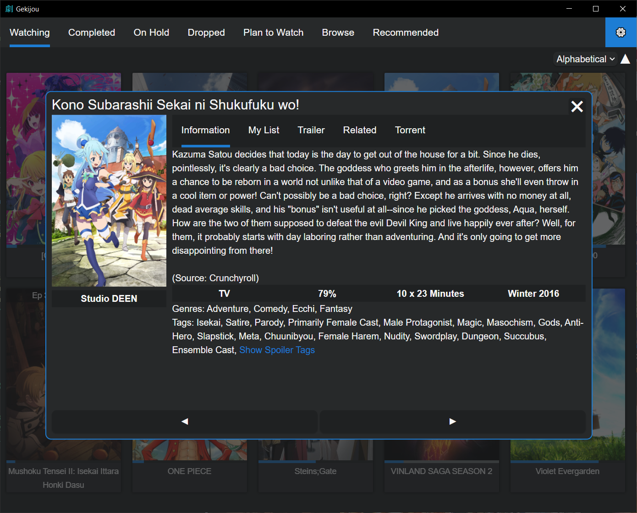637x513 pixels.
Task: Click the (Source: Crunchyroll) text
Action: [215, 278]
